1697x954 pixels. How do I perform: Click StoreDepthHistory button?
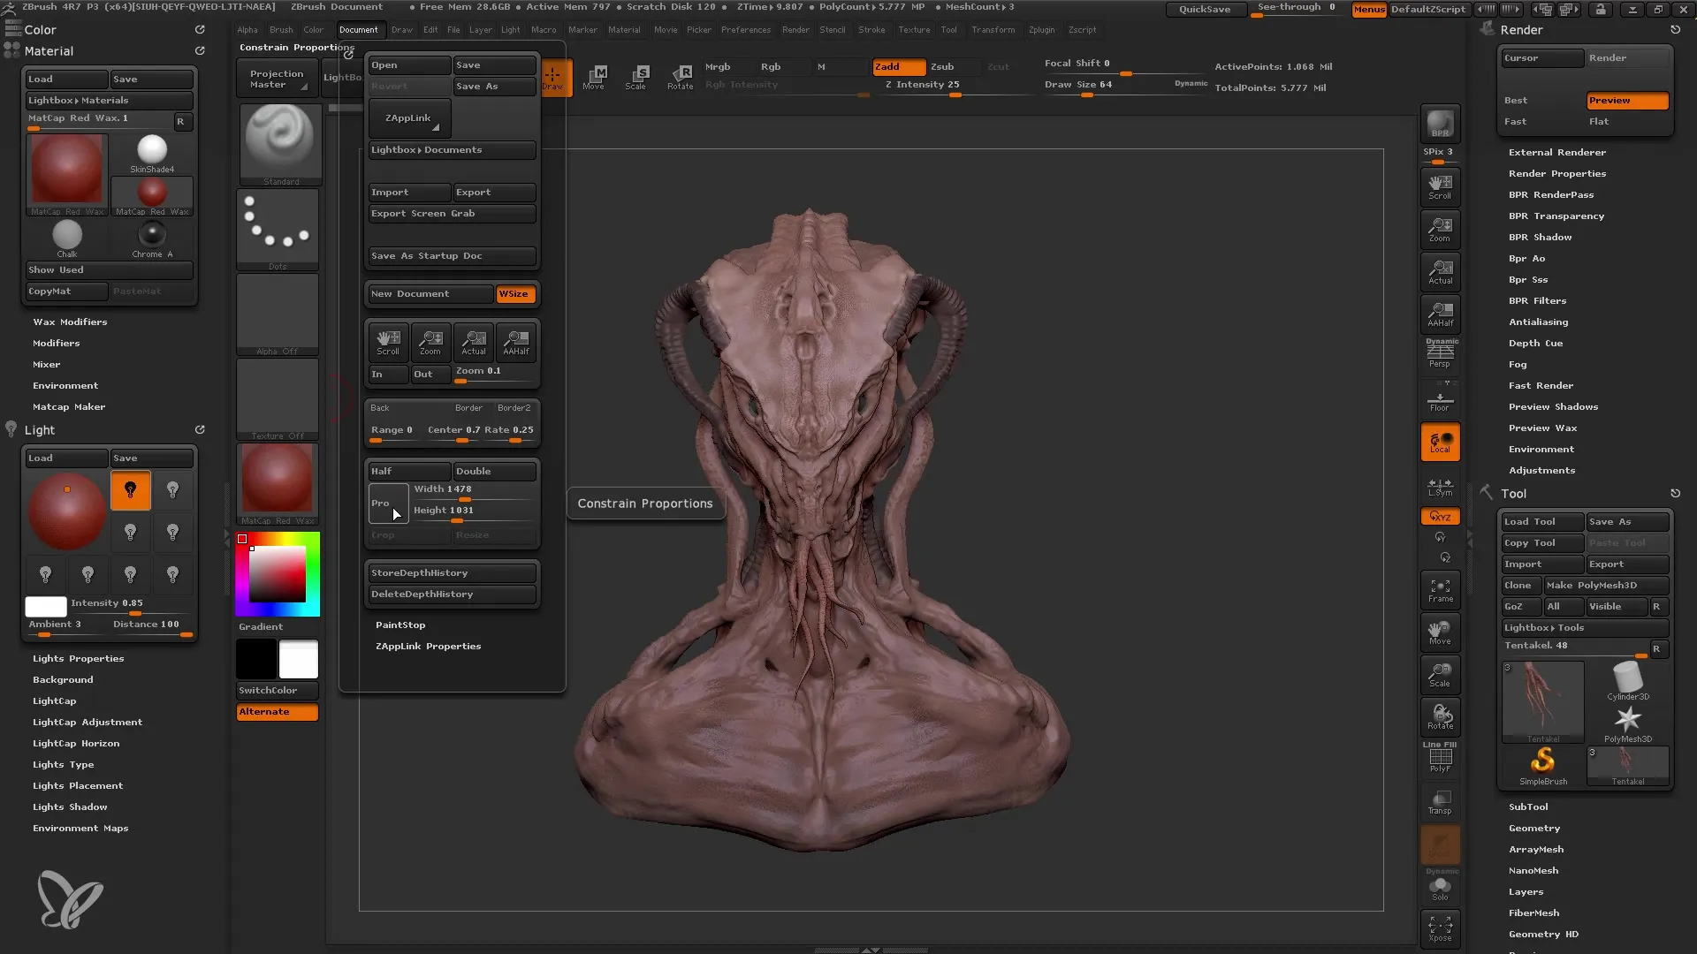coord(452,573)
